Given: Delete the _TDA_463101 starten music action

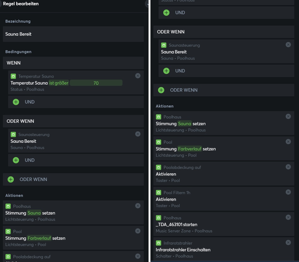Looking at the screenshot, I should [288, 217].
